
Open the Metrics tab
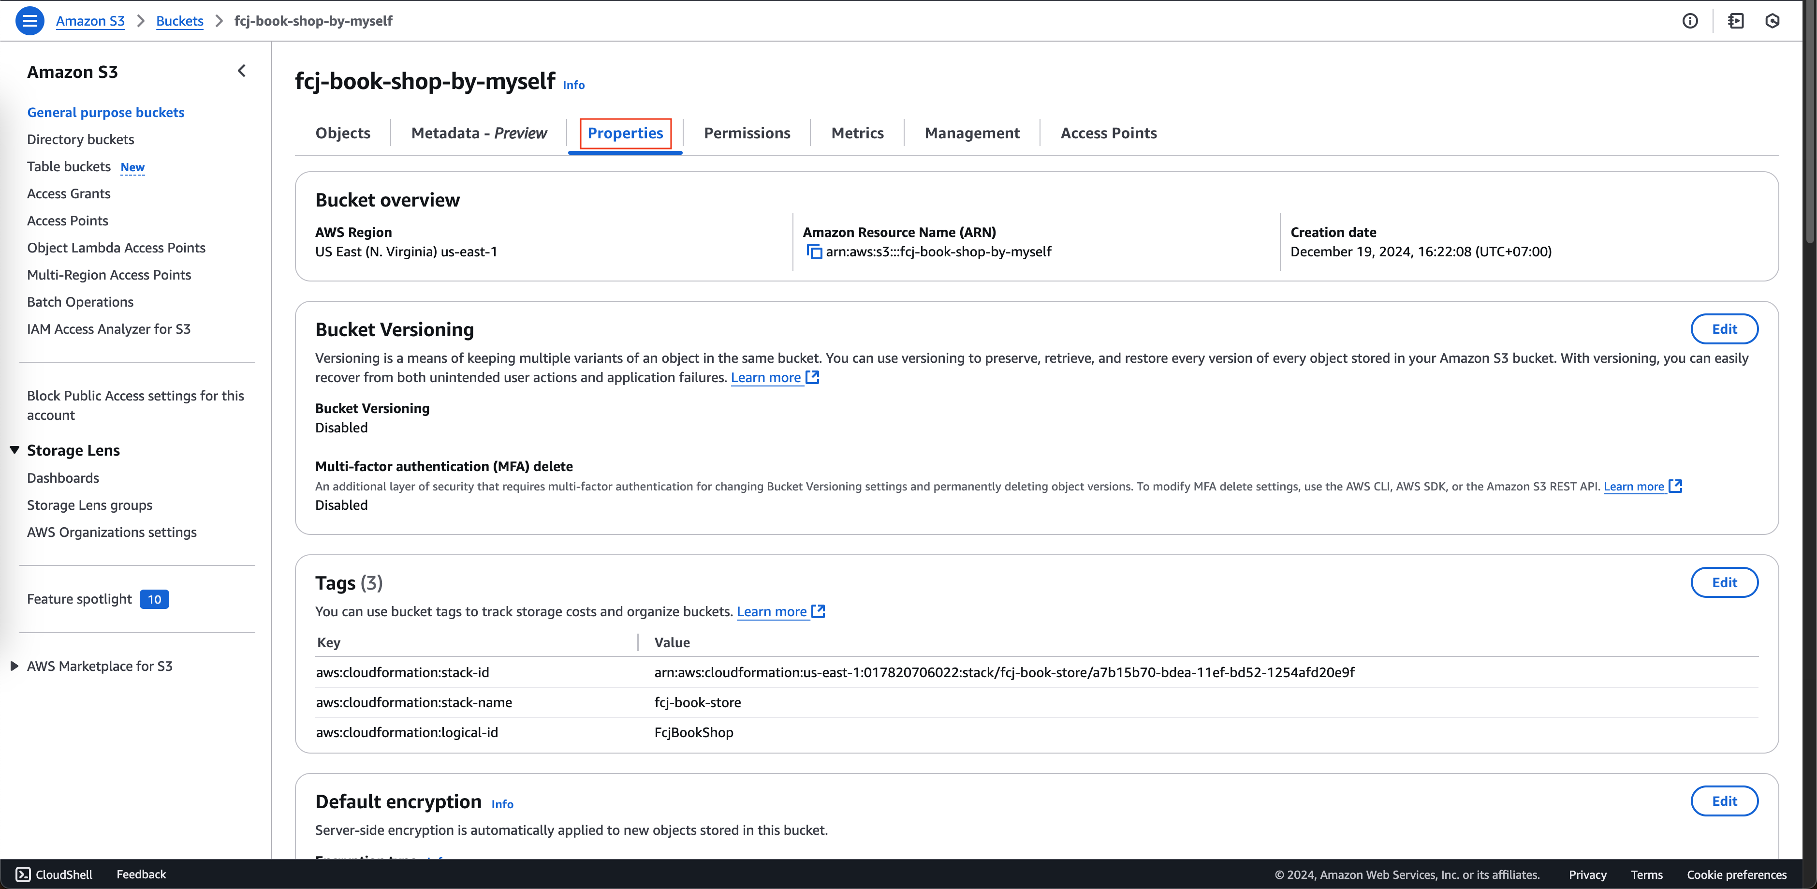[x=857, y=133]
